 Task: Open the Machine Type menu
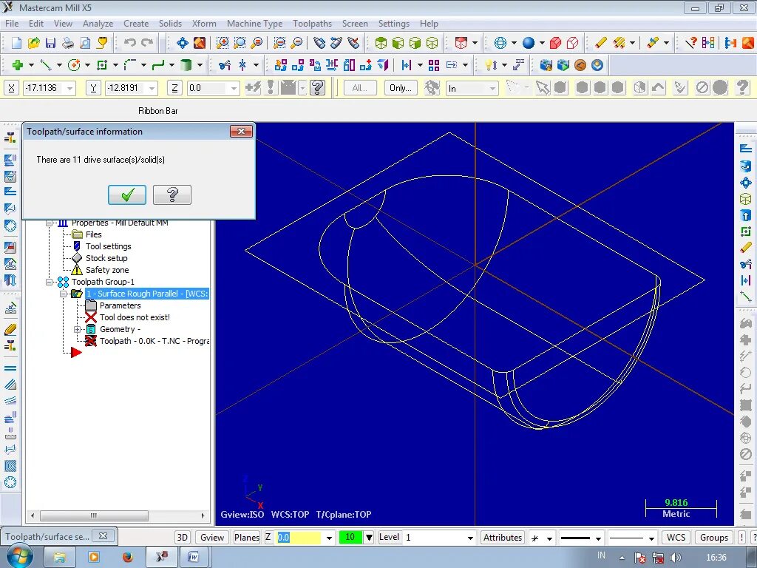tap(254, 23)
